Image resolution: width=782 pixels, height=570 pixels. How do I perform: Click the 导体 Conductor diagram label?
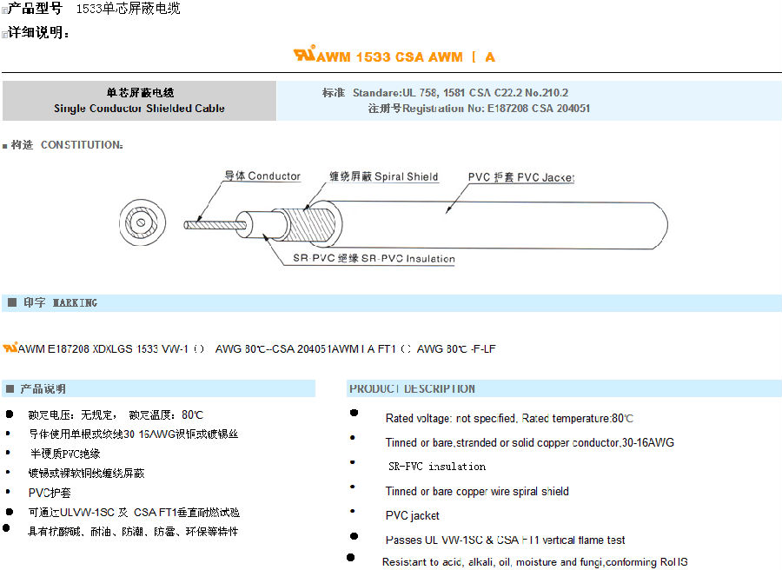click(262, 176)
